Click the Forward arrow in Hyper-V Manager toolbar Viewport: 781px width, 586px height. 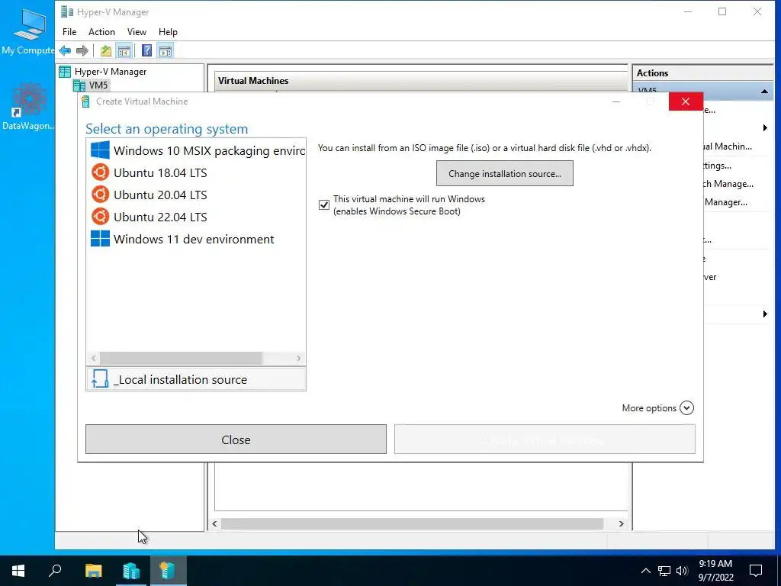coord(82,50)
